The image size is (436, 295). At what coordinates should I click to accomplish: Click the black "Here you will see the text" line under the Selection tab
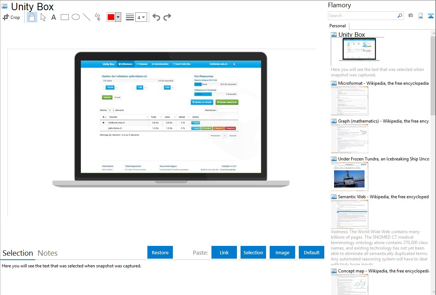(x=71, y=266)
